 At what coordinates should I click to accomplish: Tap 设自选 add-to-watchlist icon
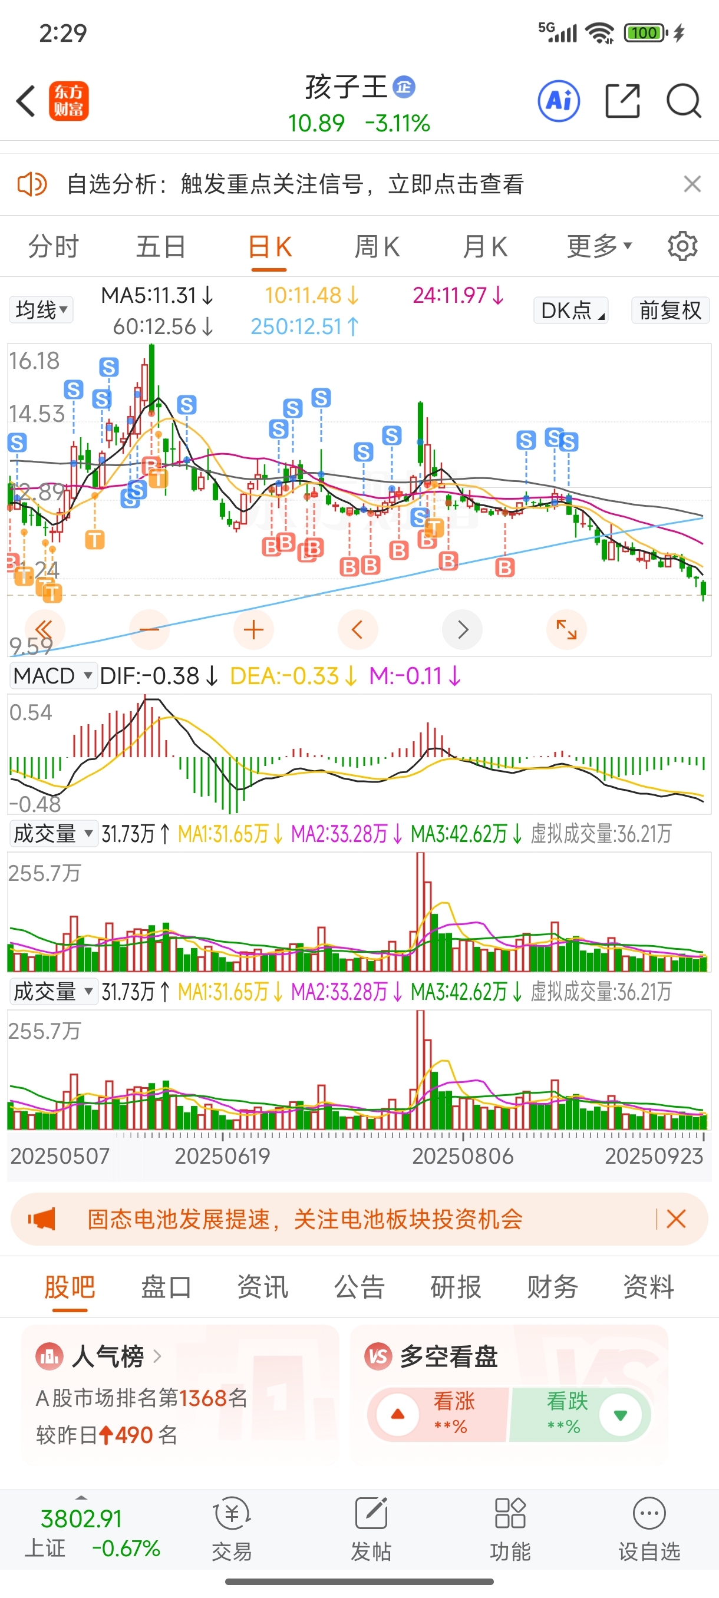point(649,1514)
